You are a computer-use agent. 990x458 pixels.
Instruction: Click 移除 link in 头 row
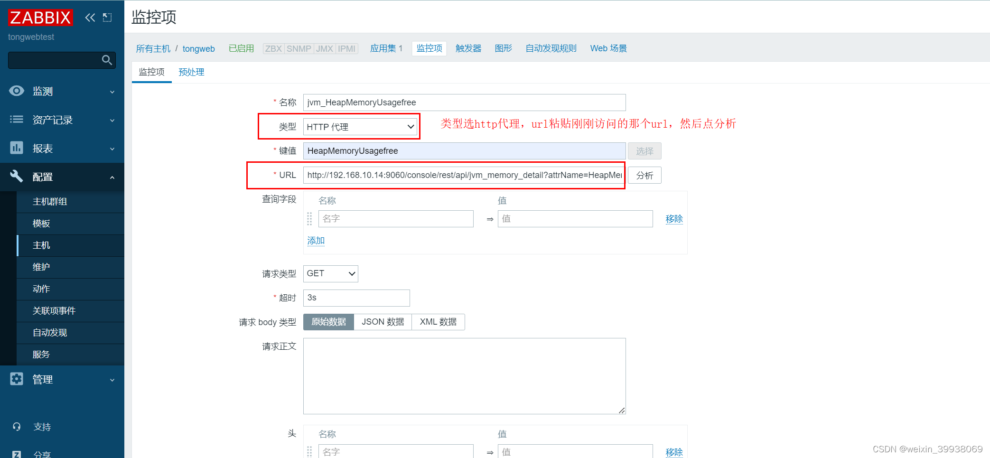pos(674,452)
